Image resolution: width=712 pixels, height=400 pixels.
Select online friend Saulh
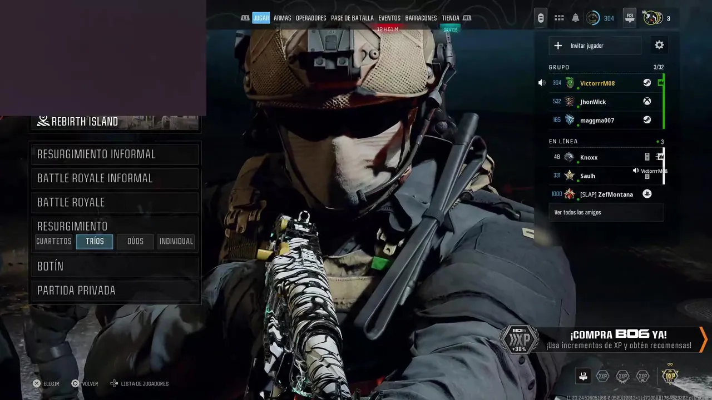pyautogui.click(x=587, y=176)
